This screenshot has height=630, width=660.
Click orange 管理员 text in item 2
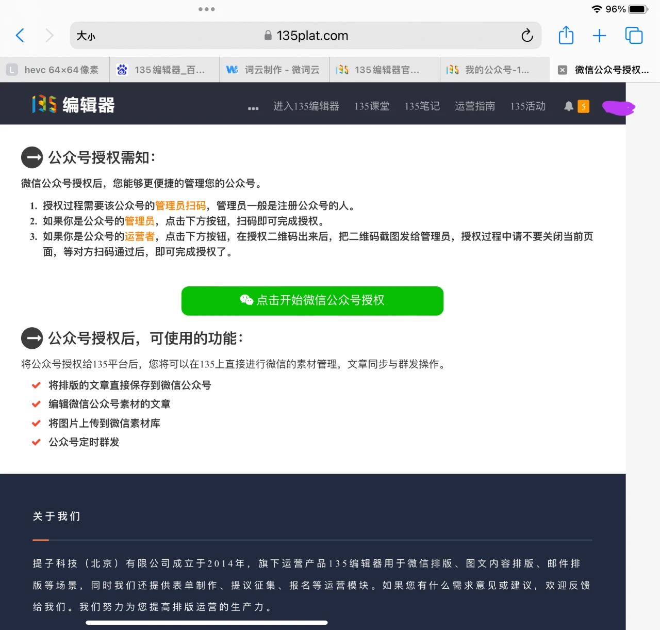click(x=140, y=221)
